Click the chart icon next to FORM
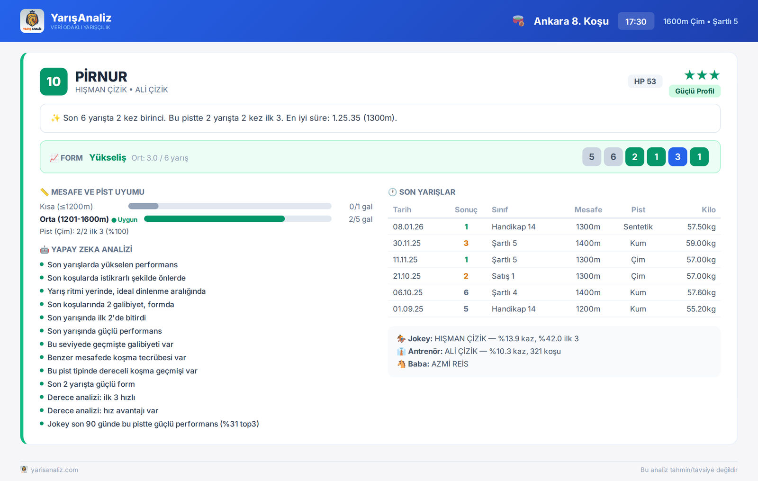The height and width of the screenshot is (481, 758). 54,158
